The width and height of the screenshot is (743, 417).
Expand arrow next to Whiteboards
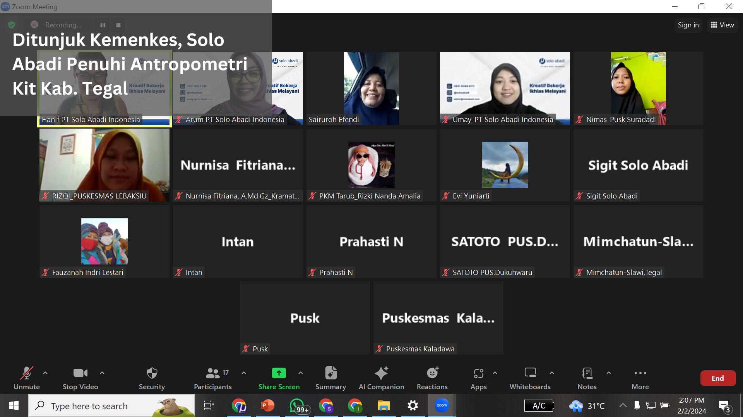pyautogui.click(x=552, y=373)
